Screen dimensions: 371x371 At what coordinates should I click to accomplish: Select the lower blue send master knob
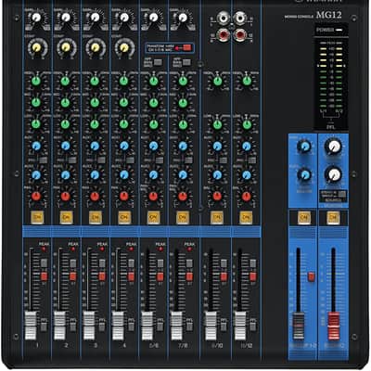[x=304, y=174]
